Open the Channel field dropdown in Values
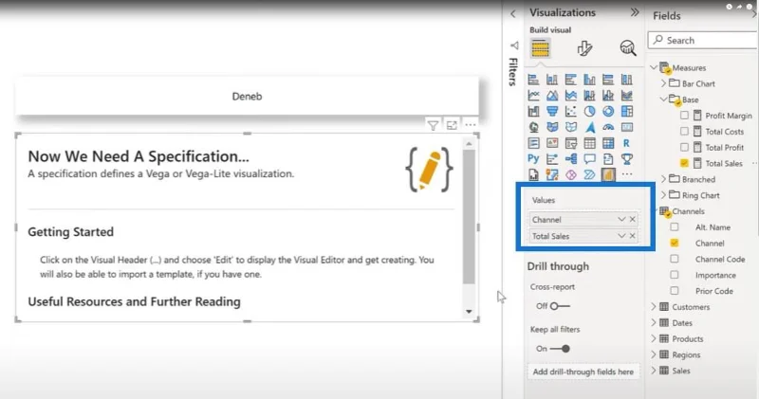This screenshot has height=399, width=759. pos(621,220)
